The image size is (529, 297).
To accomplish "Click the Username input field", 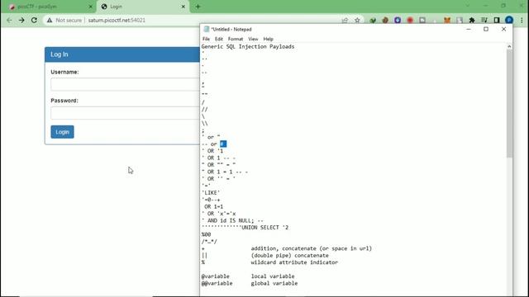I will point(125,84).
